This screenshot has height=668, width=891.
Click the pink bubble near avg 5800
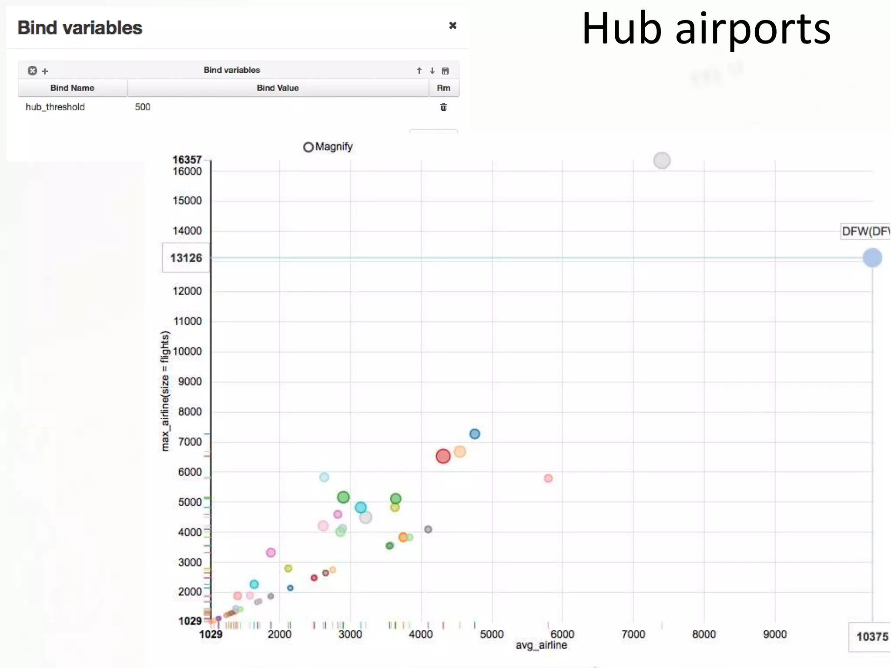(x=548, y=478)
